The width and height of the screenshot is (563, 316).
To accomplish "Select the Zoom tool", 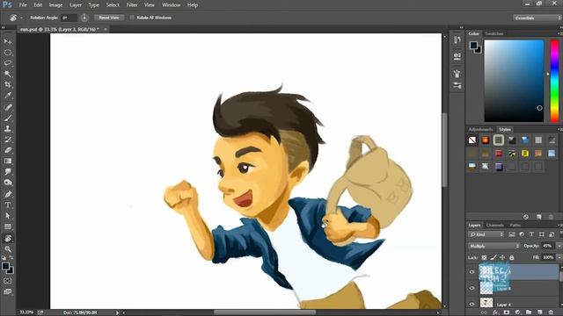I will (8, 249).
